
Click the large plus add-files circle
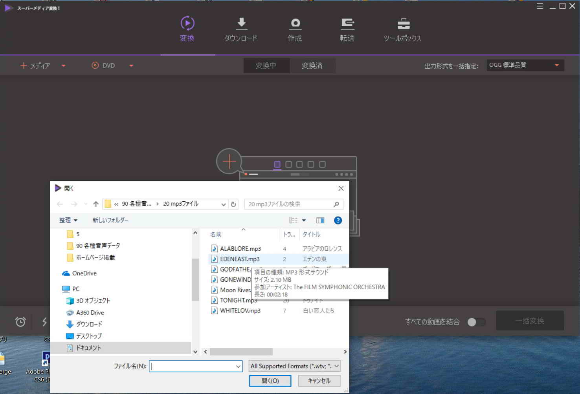pyautogui.click(x=229, y=161)
